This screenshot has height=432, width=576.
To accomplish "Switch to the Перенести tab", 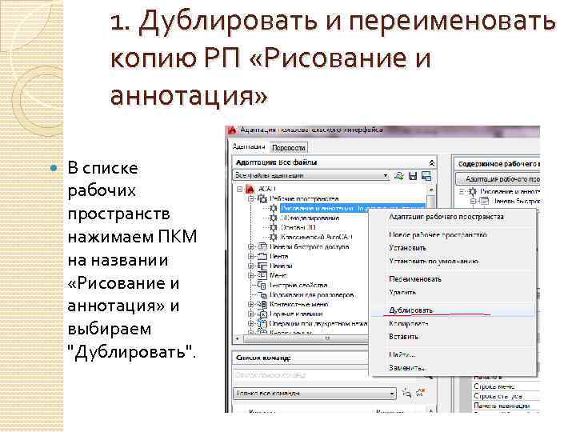I will [x=288, y=148].
